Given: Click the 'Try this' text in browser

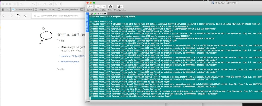Looking at the screenshot, I should tap(60, 41).
